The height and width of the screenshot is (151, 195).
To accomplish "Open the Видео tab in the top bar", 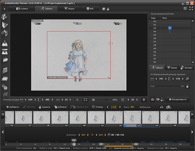I will (x=69, y=9).
